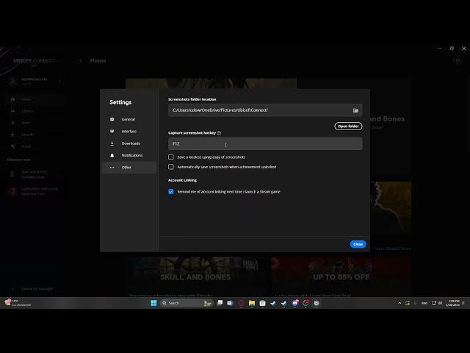This screenshot has height=353, width=470.
Task: Open the Windows Start menu
Action: tap(153, 303)
